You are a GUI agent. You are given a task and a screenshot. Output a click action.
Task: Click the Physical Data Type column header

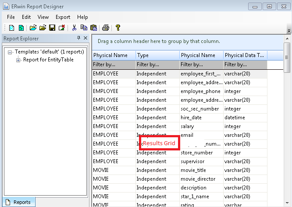(244, 55)
